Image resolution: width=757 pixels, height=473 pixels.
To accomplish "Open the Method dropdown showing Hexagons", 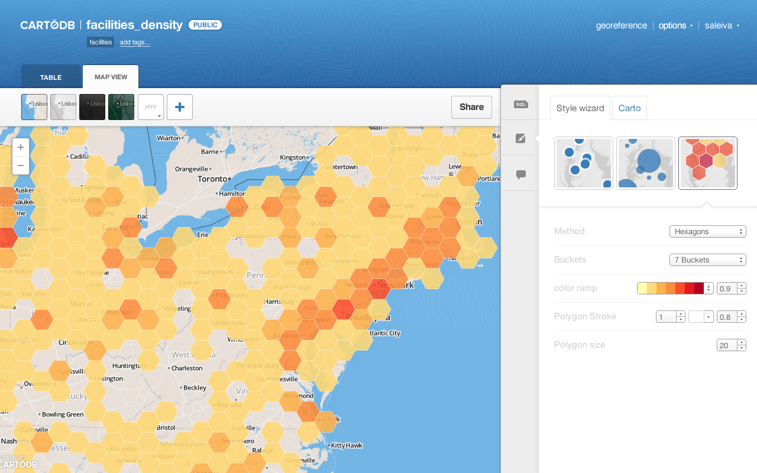I will (708, 231).
